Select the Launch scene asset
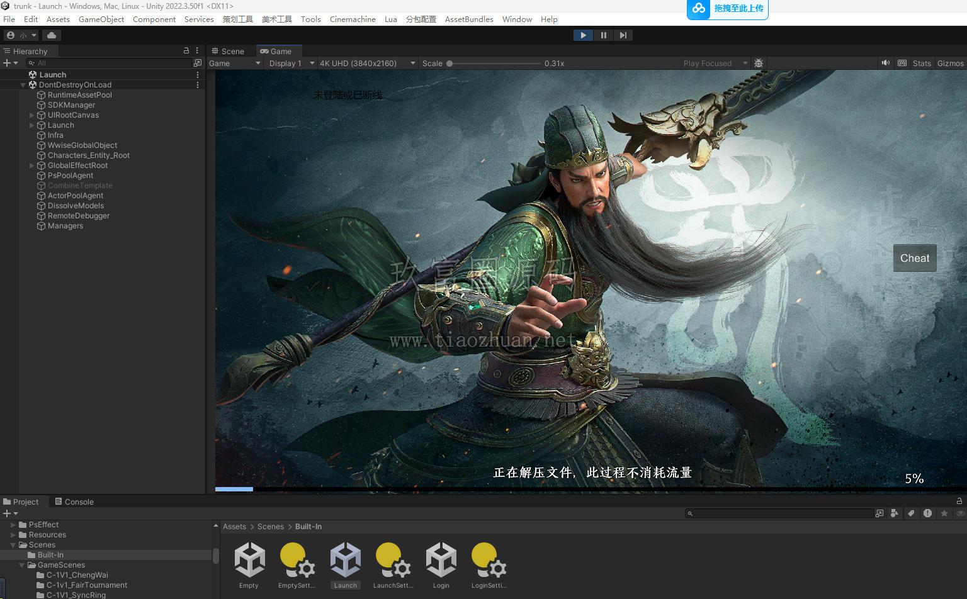Viewport: 967px width, 599px height. (346, 566)
